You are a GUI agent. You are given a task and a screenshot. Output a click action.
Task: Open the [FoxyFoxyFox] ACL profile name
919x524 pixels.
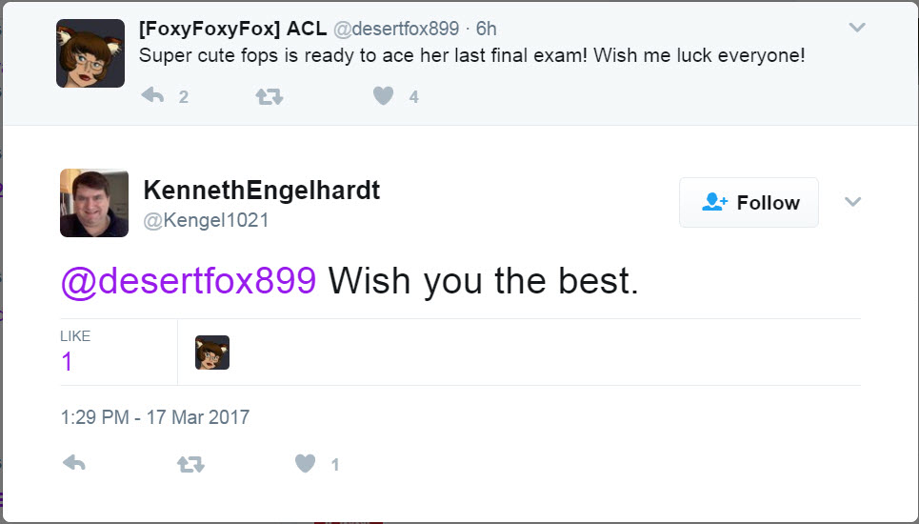(x=232, y=29)
